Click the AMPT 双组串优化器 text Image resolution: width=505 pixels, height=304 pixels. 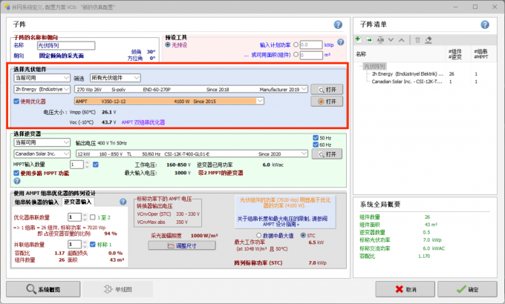coord(143,122)
